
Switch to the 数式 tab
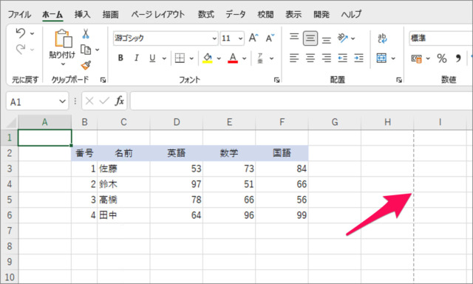click(x=206, y=14)
